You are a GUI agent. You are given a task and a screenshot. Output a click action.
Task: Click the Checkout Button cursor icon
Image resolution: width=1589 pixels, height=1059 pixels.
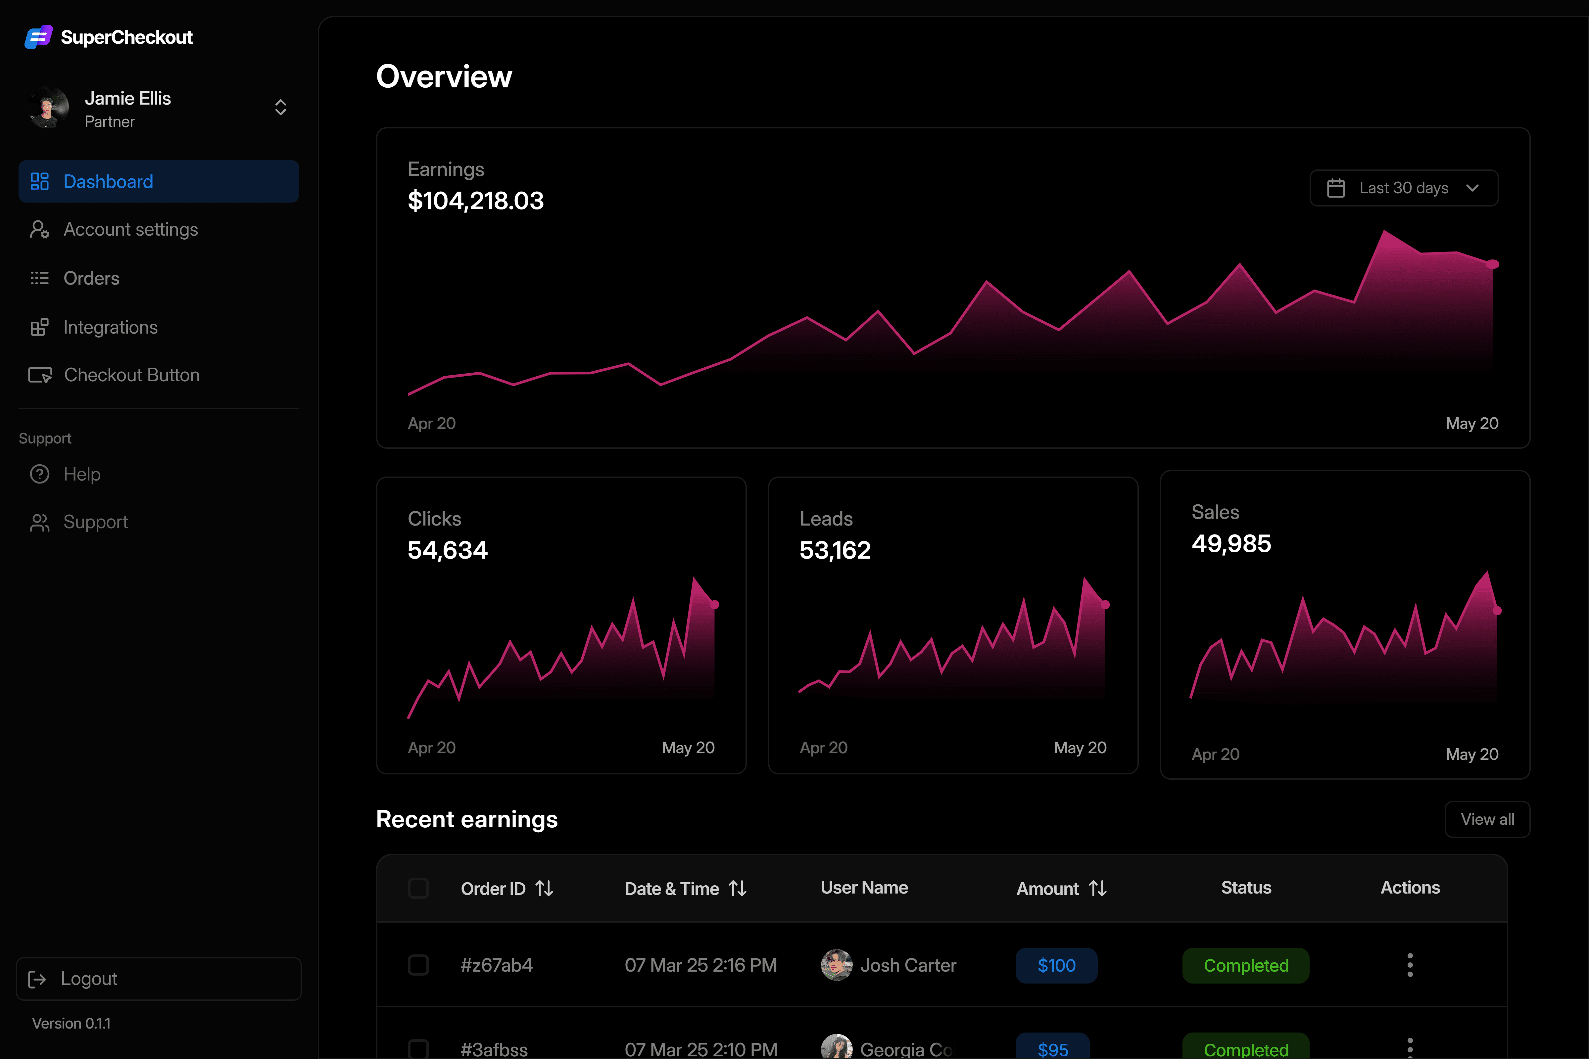pos(40,375)
